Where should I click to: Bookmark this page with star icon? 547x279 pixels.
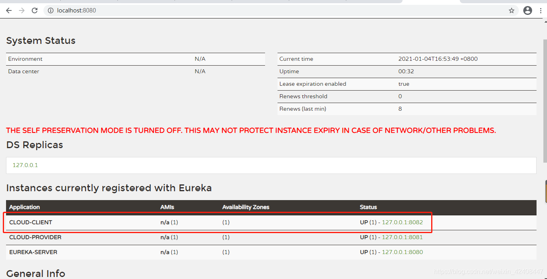(x=512, y=10)
